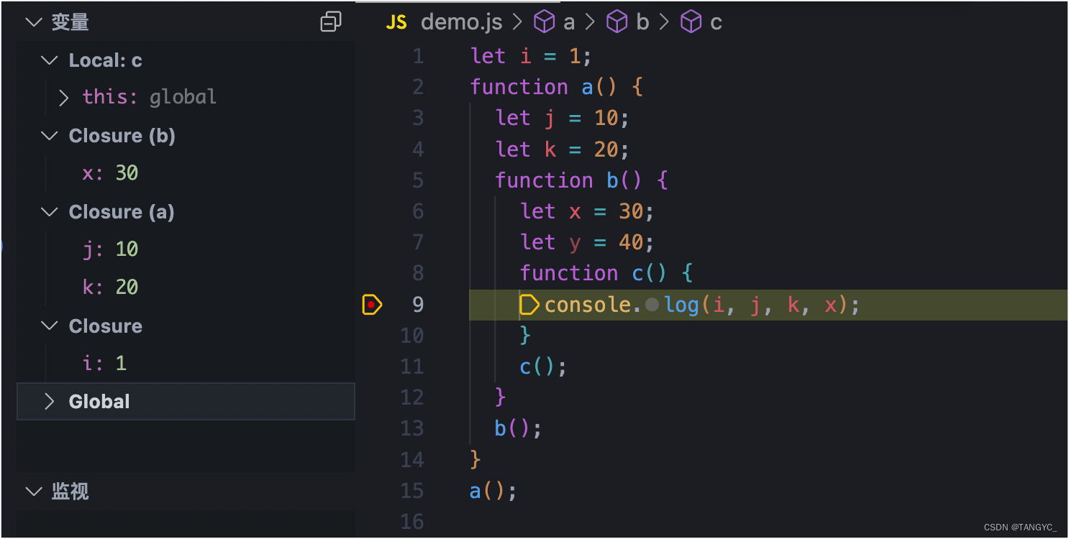Click 'let x = 30;' code line
The height and width of the screenshot is (539, 1069).
(588, 211)
